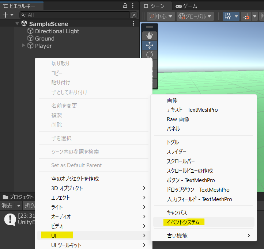Collapse the SampleScene tree

pyautogui.click(x=17, y=23)
